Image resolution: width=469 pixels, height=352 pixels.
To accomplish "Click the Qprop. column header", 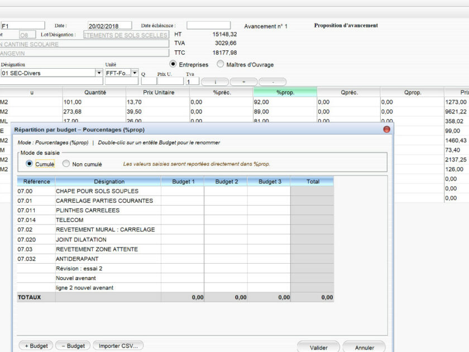I will tap(412, 92).
